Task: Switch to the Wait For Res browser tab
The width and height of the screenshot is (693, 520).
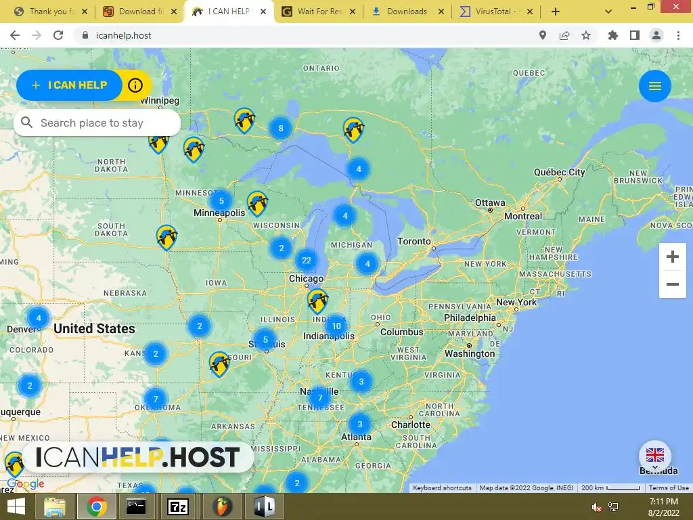Action: (318, 12)
